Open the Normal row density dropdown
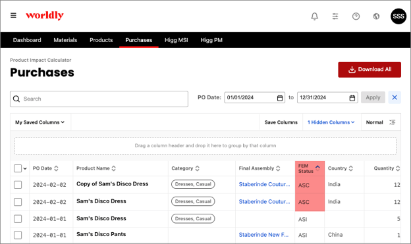 381,122
